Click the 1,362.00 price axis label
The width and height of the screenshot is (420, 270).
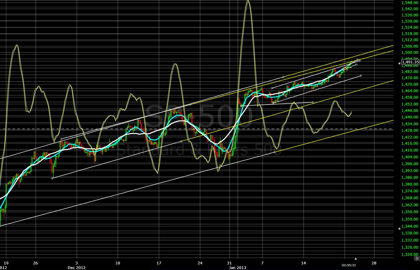[x=409, y=205]
